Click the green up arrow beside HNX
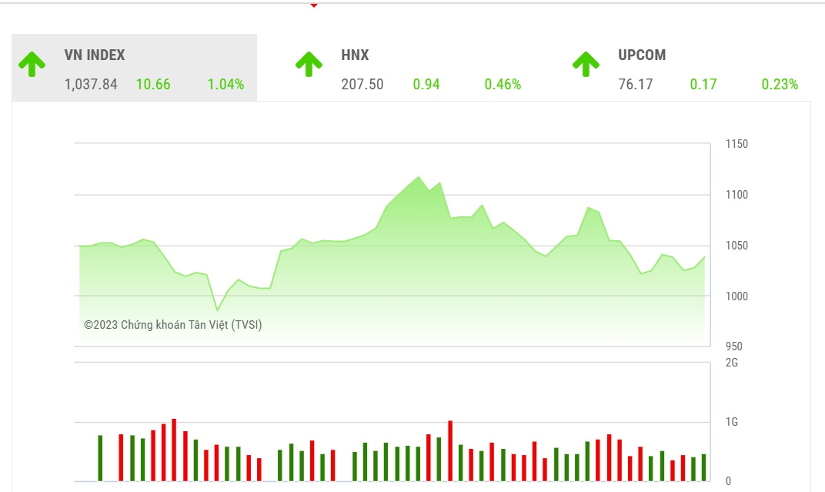The image size is (825, 492). click(309, 64)
